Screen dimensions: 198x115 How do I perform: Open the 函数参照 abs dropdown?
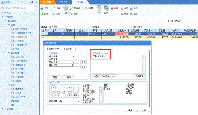[x=78, y=101]
